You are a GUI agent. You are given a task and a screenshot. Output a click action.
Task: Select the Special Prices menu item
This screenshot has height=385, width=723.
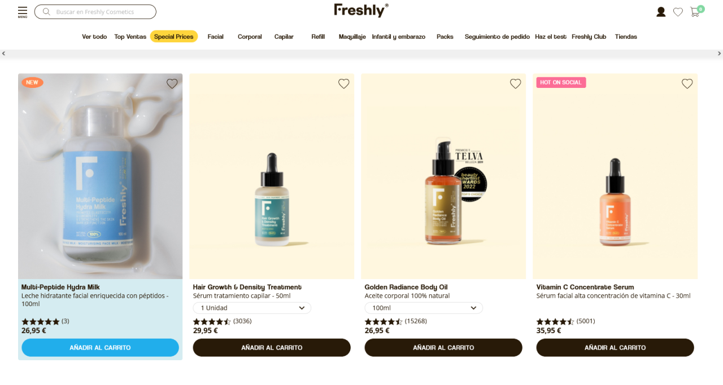tap(173, 37)
